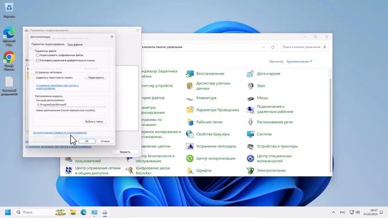Open Восстановление in Control Panel
Screen dimensions: 388x218
tap(205, 74)
